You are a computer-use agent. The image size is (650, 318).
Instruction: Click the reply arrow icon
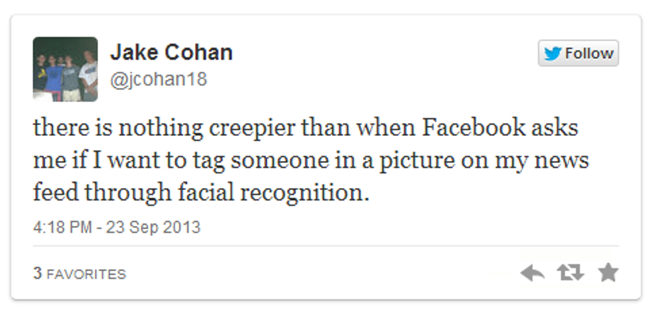[x=533, y=273]
